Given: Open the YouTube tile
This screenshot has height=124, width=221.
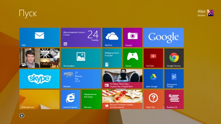Looking at the screenshot, I should coord(153,58).
